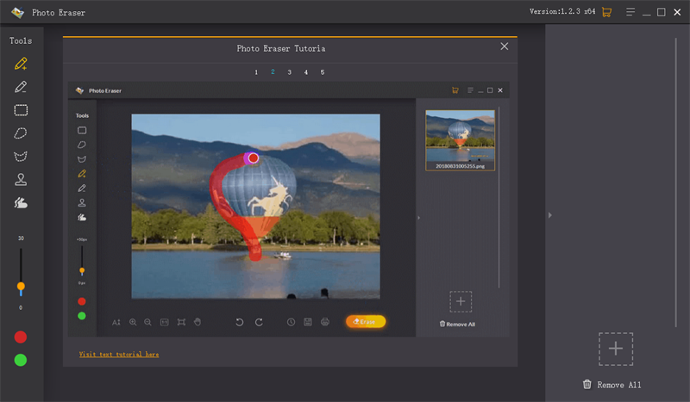Go to tutorial page 2

click(273, 71)
